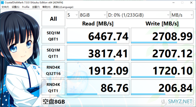Viewport: 196px width, 107px height.
Task: Select the RND4K Q32T16 write result 1720.10
Action: click(162, 70)
